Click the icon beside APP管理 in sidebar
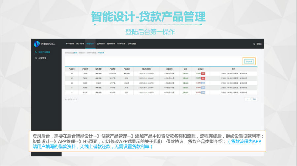The height and width of the screenshot is (166, 297). 36,58
